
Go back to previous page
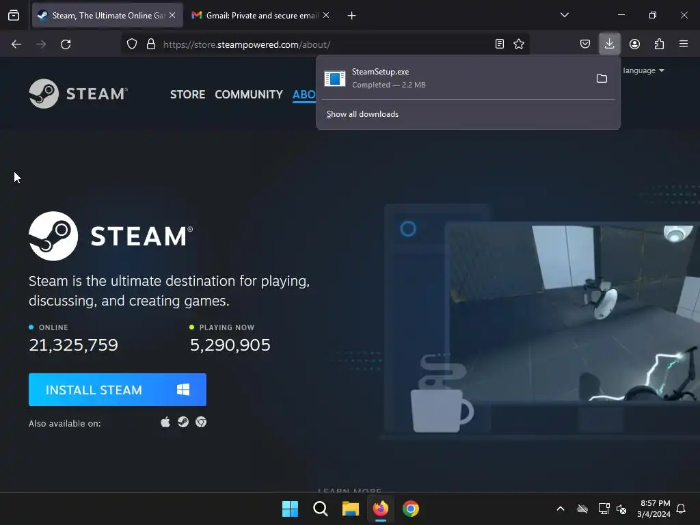(x=16, y=44)
